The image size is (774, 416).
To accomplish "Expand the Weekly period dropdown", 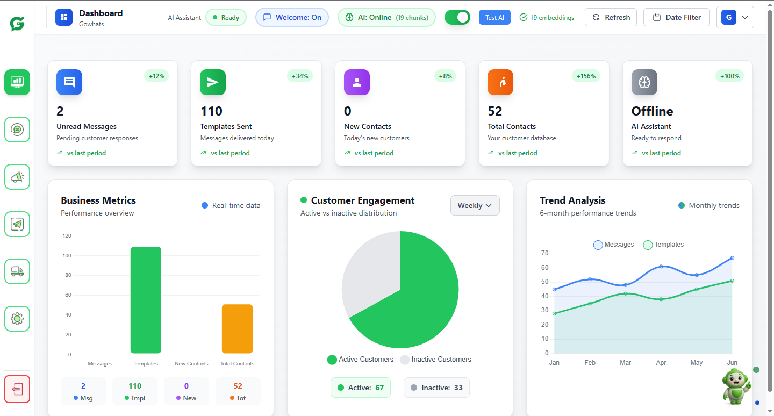I will click(x=475, y=205).
